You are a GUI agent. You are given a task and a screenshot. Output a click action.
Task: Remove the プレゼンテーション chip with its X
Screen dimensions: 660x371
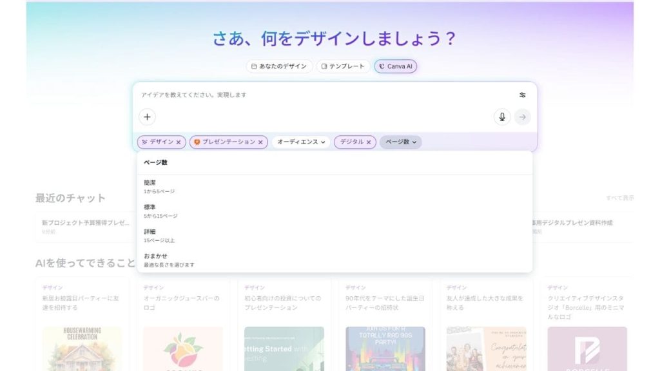[x=260, y=142]
